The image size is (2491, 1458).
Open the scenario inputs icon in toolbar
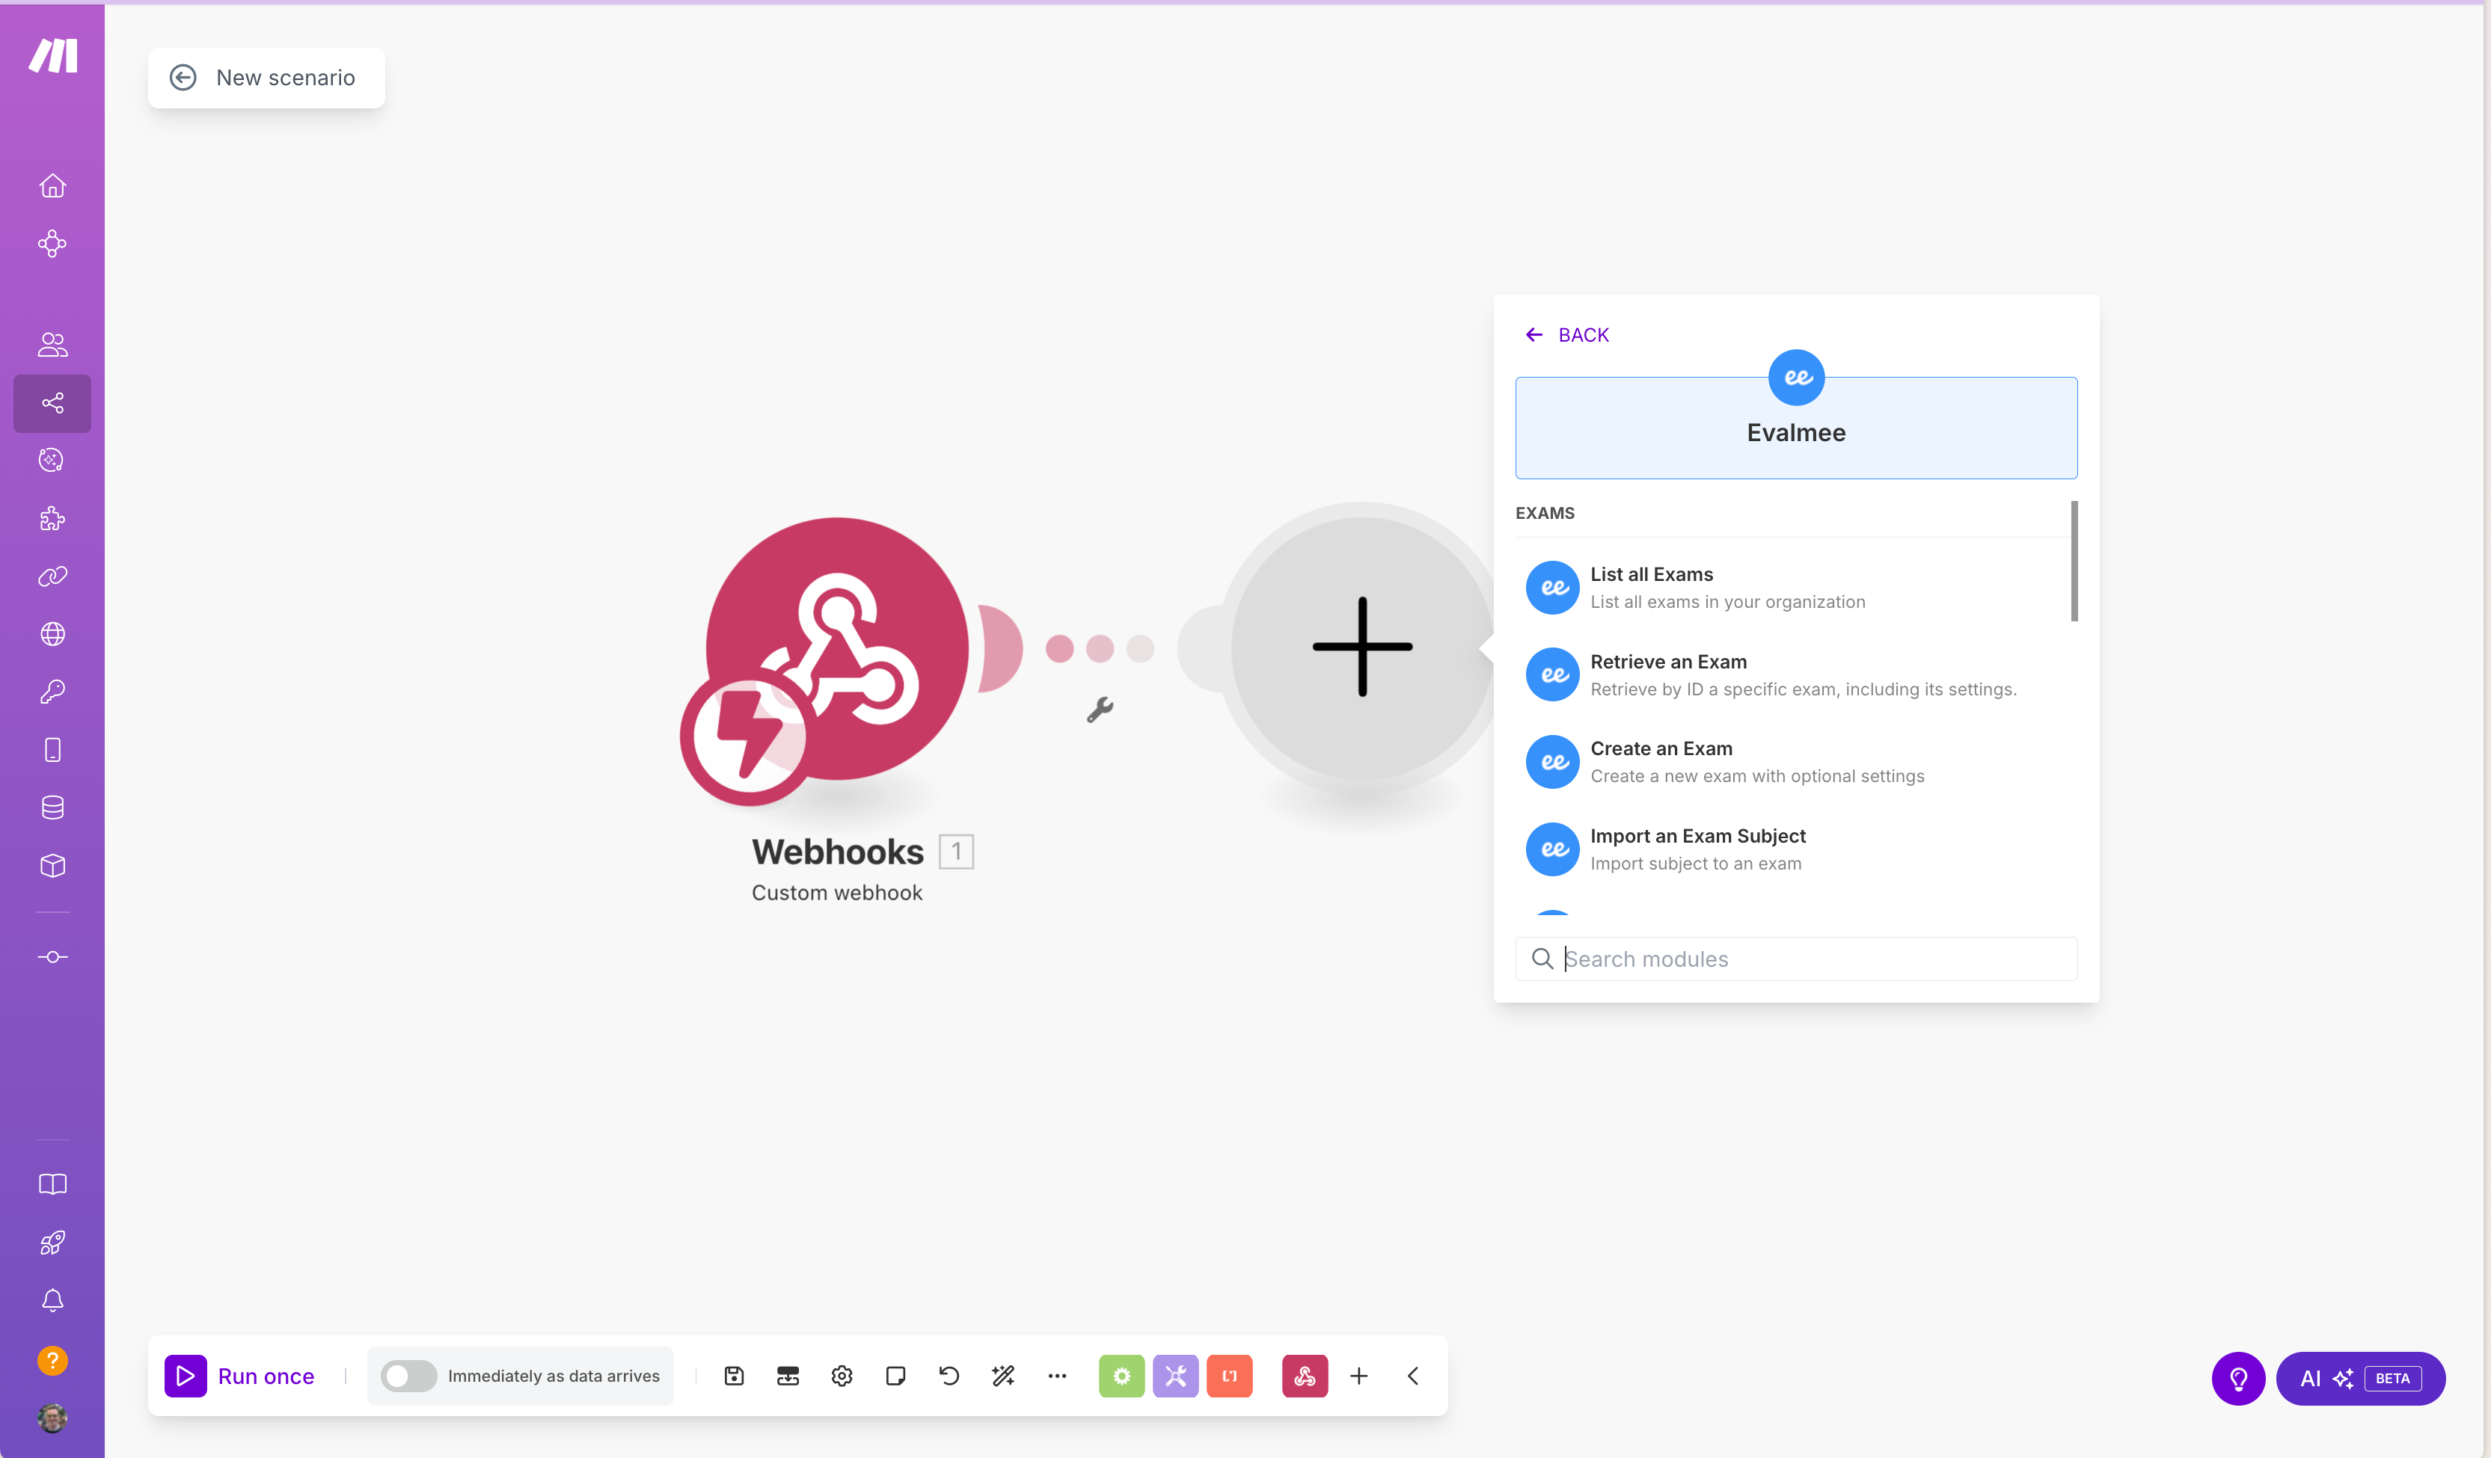click(788, 1376)
